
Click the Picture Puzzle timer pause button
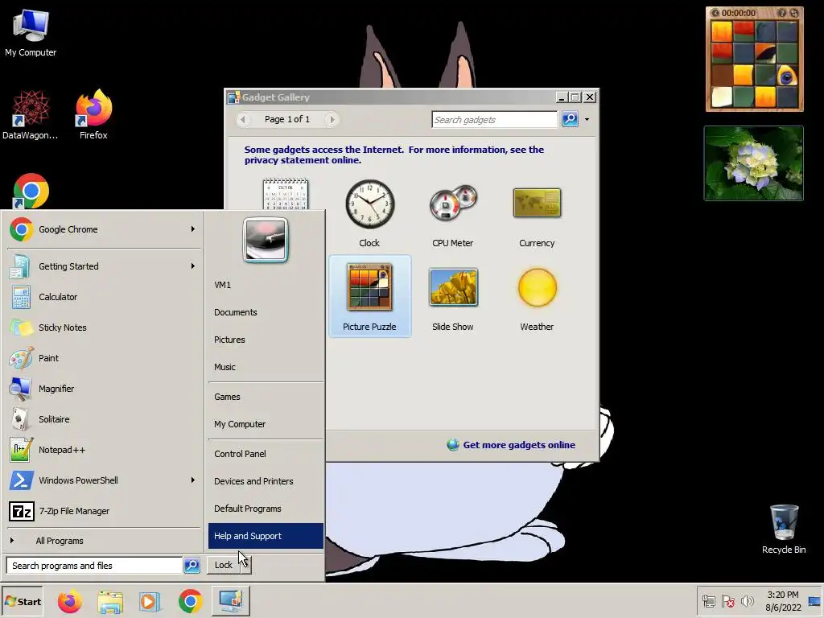coord(715,13)
